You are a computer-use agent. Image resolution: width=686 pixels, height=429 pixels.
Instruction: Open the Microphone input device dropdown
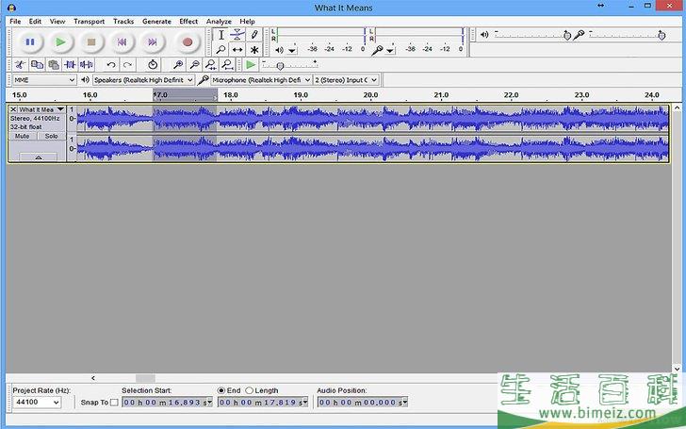(x=261, y=80)
